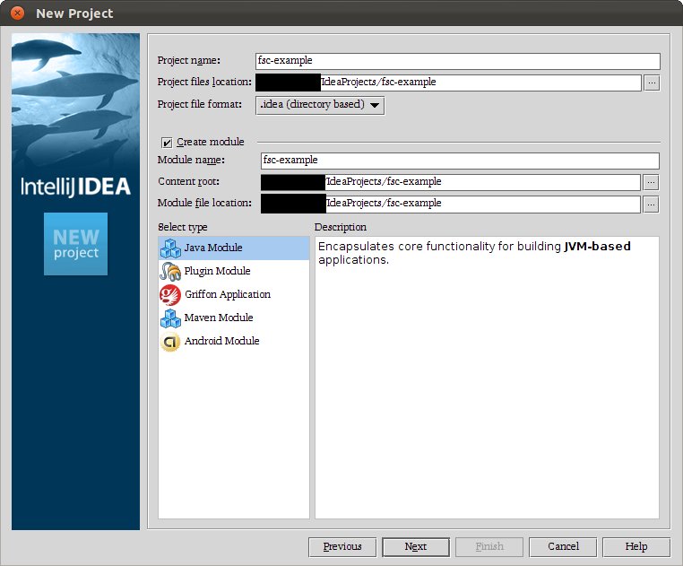The height and width of the screenshot is (566, 683).
Task: Click the Plugin Module icon
Action: (x=170, y=271)
